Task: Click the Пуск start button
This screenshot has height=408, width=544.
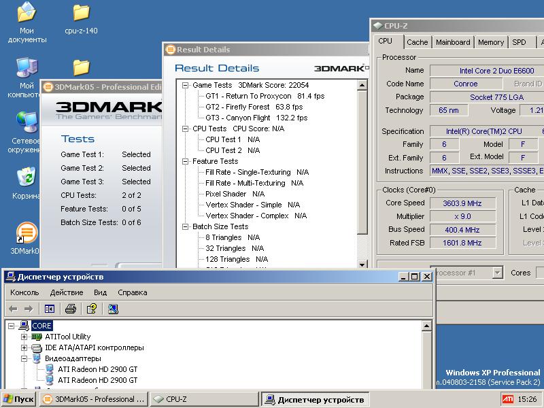Action: click(19, 399)
